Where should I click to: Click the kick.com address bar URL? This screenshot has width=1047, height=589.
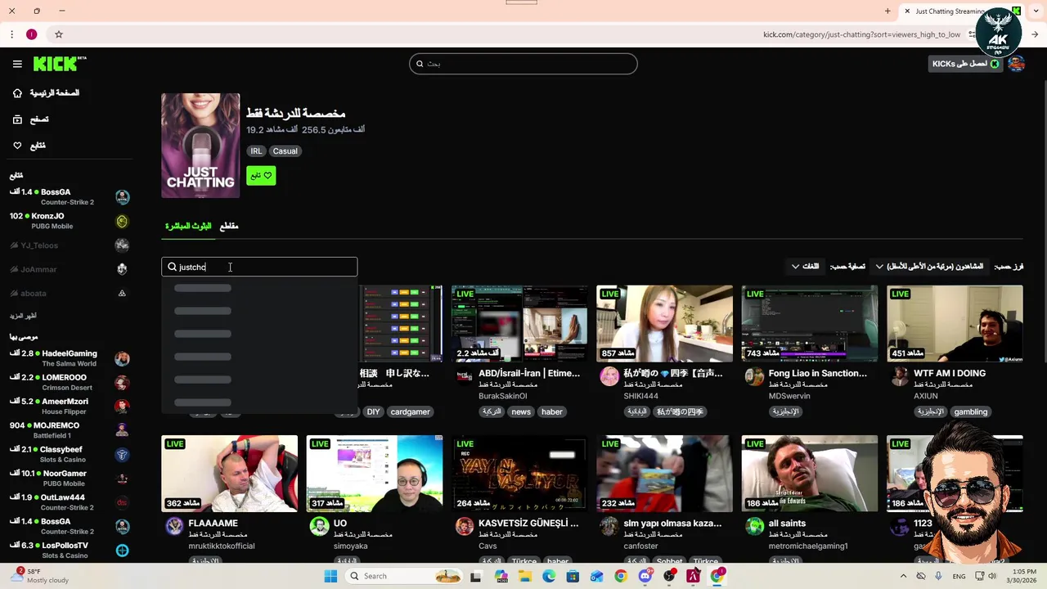[861, 34]
